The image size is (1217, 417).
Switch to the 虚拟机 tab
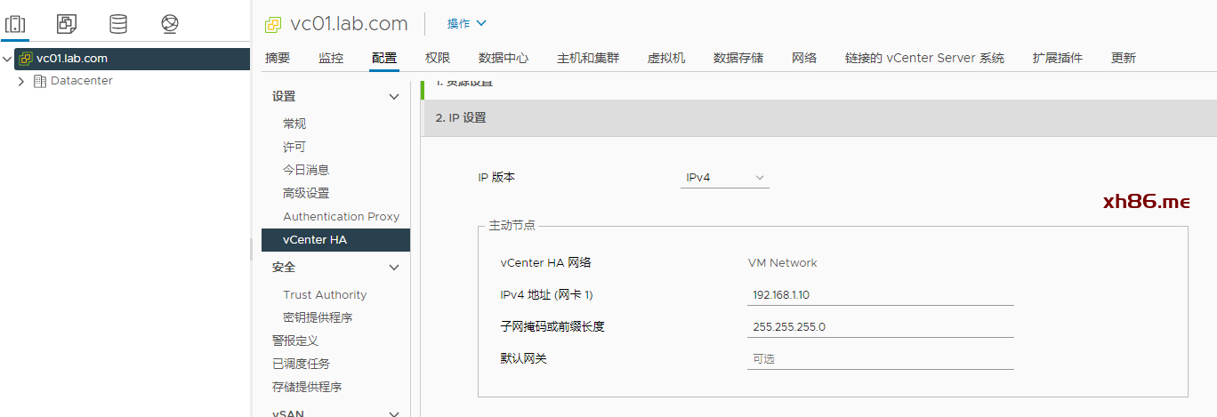[x=665, y=58]
